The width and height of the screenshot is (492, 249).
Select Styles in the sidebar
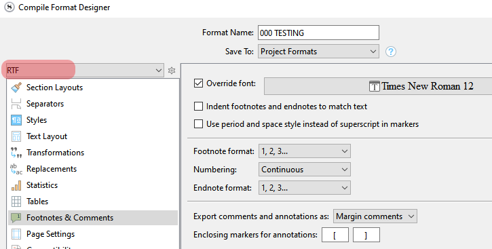click(x=93, y=120)
